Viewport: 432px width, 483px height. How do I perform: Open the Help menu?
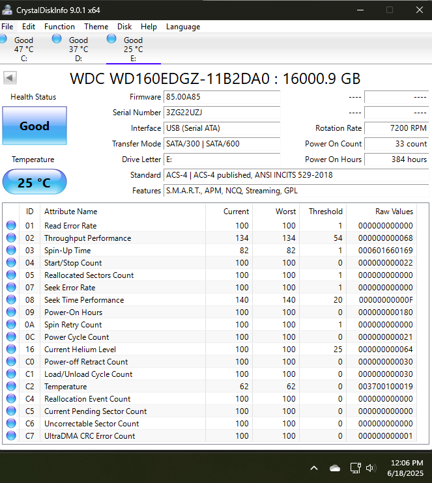coord(149,27)
